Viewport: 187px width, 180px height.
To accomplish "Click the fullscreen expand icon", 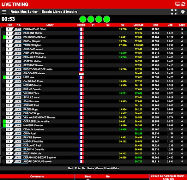I will click(x=174, y=12).
